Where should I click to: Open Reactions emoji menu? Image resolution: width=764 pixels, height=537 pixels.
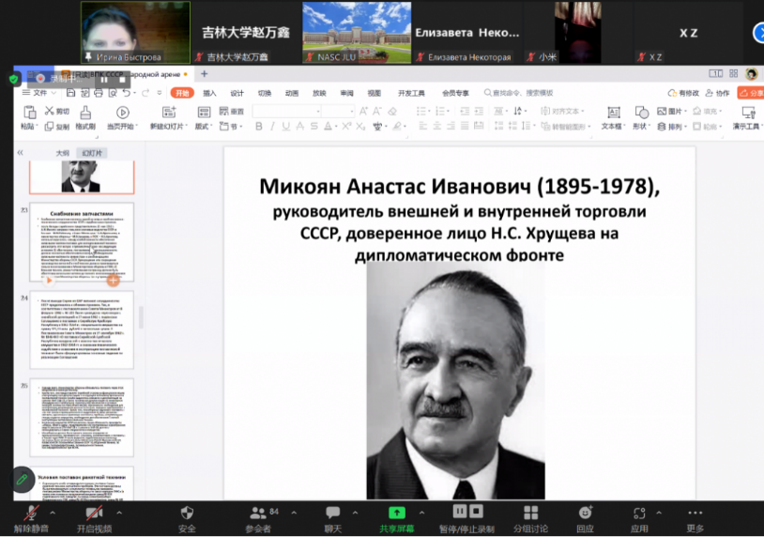[x=586, y=514]
